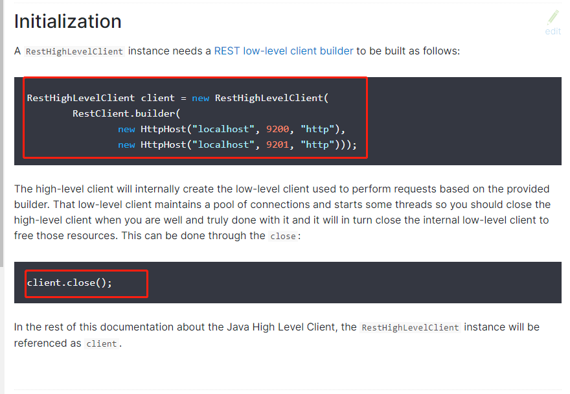The width and height of the screenshot is (570, 394).
Task: Click the Initialization heading
Action: coord(68,21)
